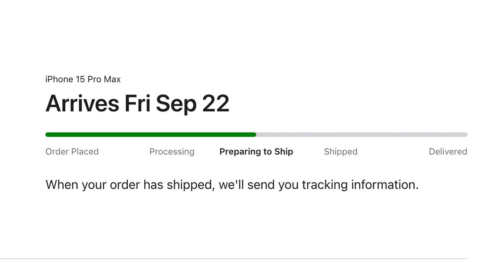Viewport: 499px width, 262px height.
Task: Click the Order Placed status label
Action: 72,151
